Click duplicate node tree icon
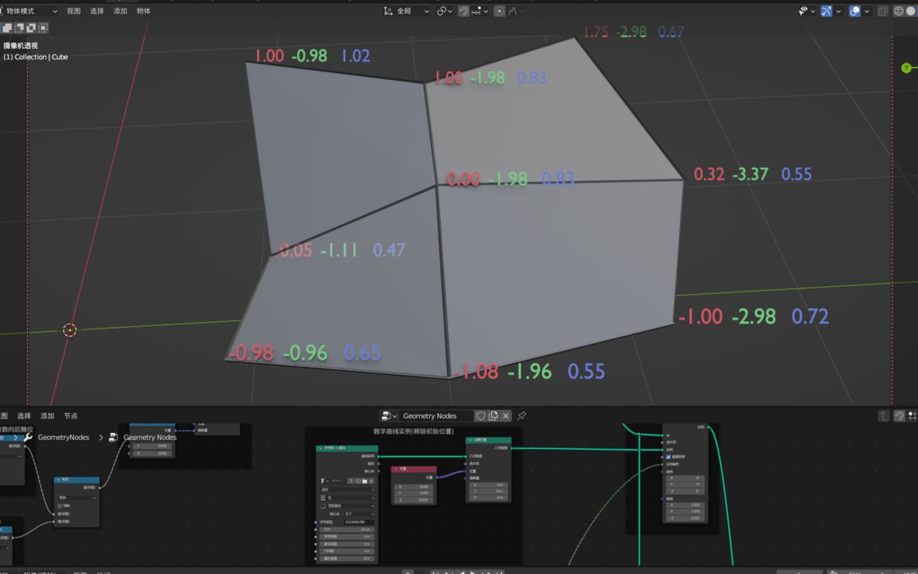The image size is (918, 574). pyautogui.click(x=494, y=416)
